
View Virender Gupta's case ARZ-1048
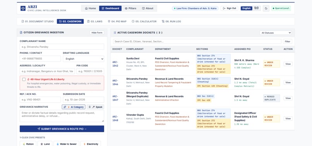click(x=288, y=119)
